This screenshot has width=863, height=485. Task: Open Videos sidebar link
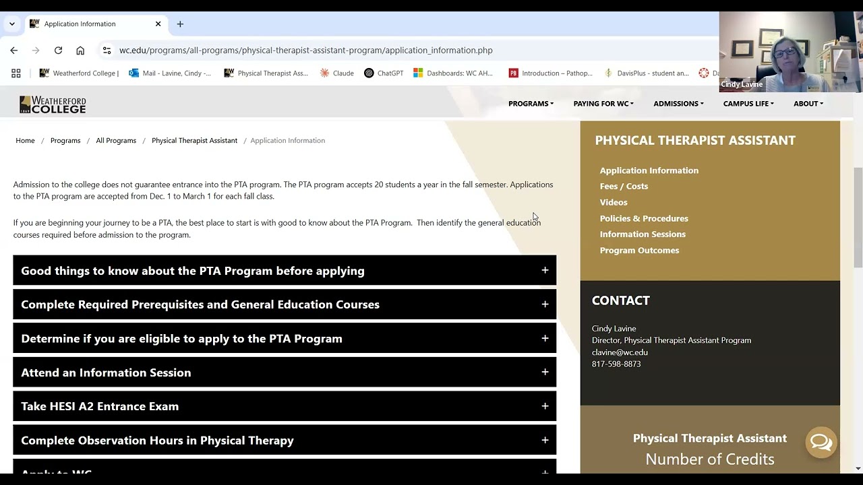614,202
